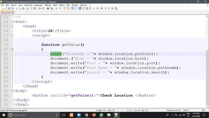Click the editor scrollbar down arrow
The height and width of the screenshot is (118, 209).
coord(207,107)
